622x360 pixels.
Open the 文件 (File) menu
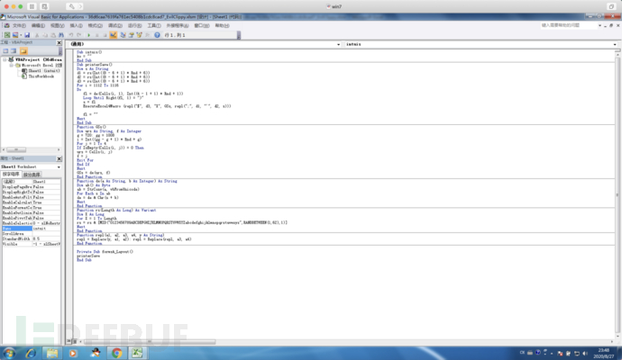[x=17, y=25]
